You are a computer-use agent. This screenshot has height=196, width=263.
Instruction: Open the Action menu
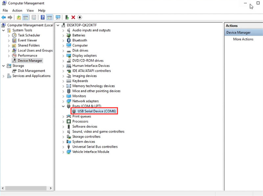point(17,10)
